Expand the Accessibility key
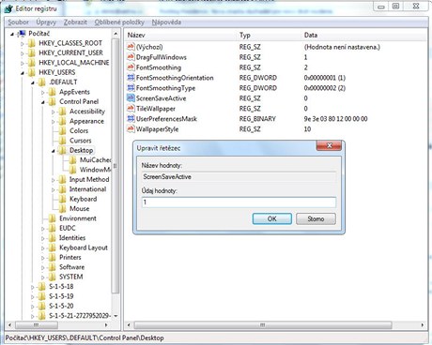Screen dimensions: 432x345 pyautogui.click(x=53, y=112)
